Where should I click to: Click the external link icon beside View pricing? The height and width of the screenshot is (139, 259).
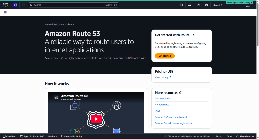(x=170, y=77)
